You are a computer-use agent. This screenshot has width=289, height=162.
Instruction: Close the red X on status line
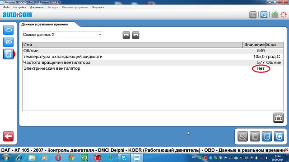point(286,150)
